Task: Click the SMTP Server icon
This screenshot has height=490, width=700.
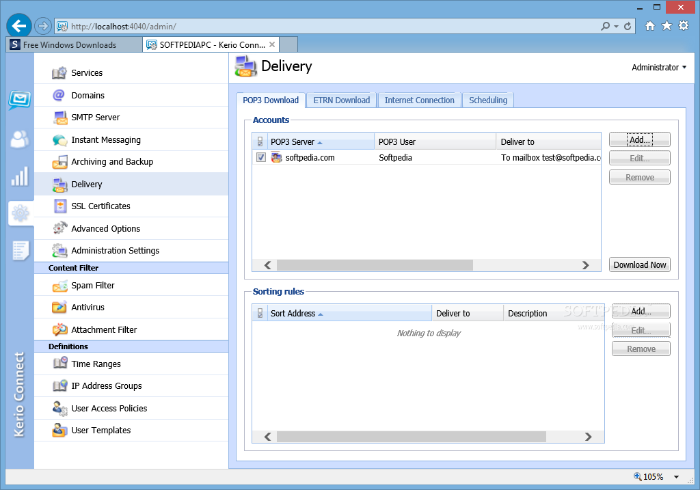Action: [x=60, y=118]
